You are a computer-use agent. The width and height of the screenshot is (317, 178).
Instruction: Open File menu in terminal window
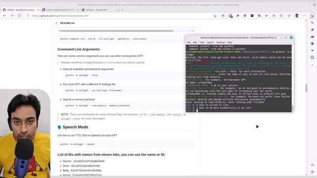point(189,43)
